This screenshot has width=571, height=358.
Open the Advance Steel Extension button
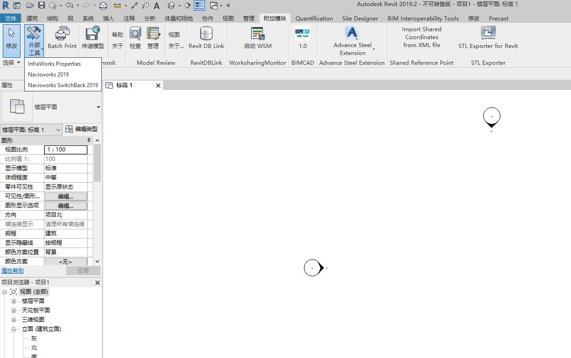(352, 41)
